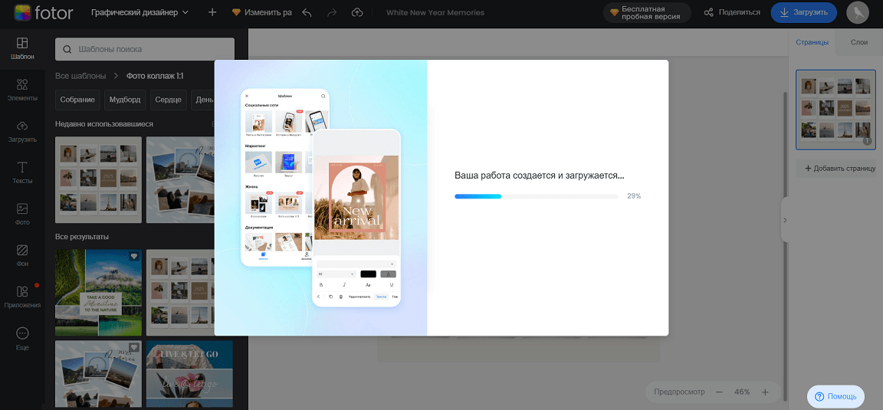Click Недавно использовавшиеся heading
Screen dimensions: 883x410
(x=104, y=124)
